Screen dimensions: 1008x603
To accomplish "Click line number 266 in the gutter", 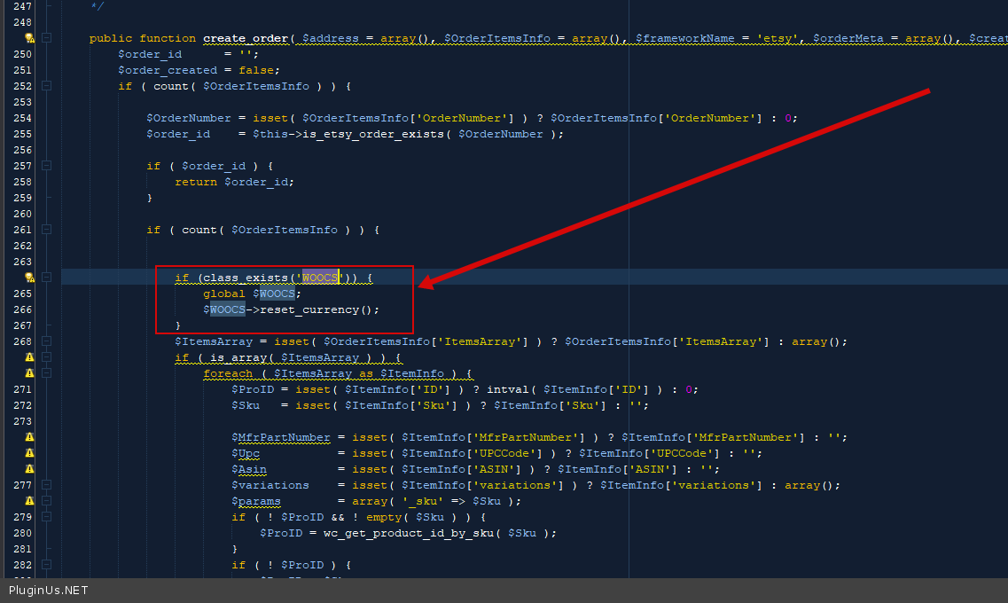I will (23, 309).
